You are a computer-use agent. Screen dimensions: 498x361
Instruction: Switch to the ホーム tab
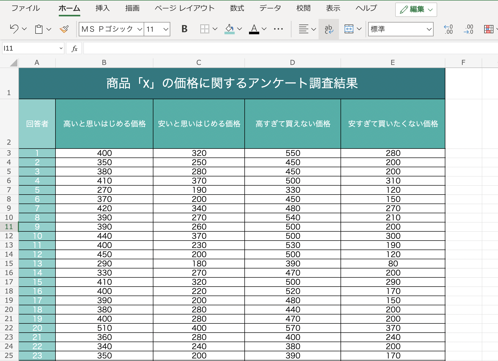coord(69,8)
